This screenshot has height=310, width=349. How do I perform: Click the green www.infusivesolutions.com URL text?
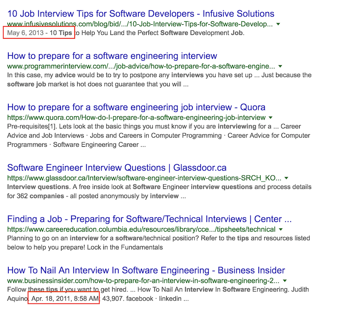[x=140, y=24]
